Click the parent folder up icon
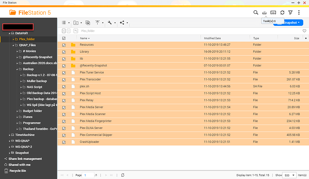Viewport: 309px width, 179px height. click(76, 31)
